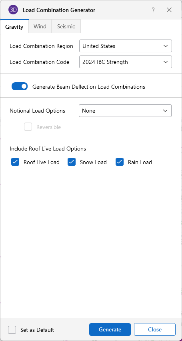Click the Close button at bottom
Viewport: 182px width, 341px height.
(155, 329)
